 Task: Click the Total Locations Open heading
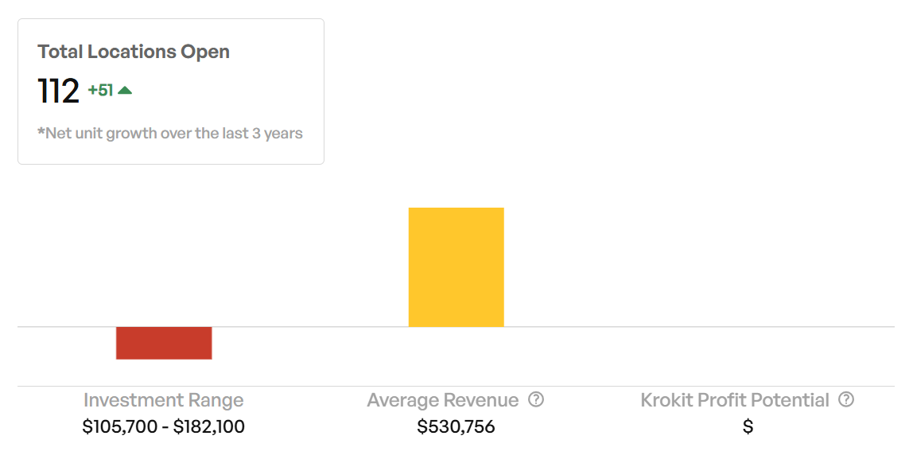click(x=134, y=52)
